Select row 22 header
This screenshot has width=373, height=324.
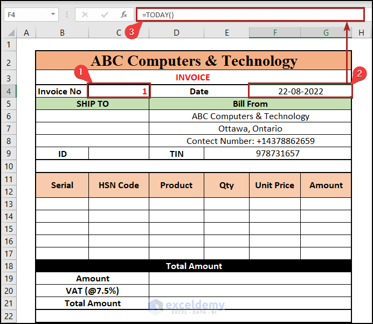pyautogui.click(x=9, y=316)
